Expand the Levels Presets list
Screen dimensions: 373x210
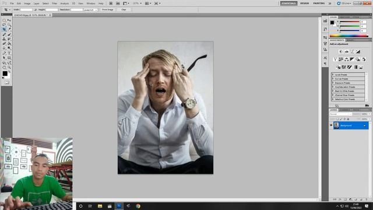pos(333,75)
